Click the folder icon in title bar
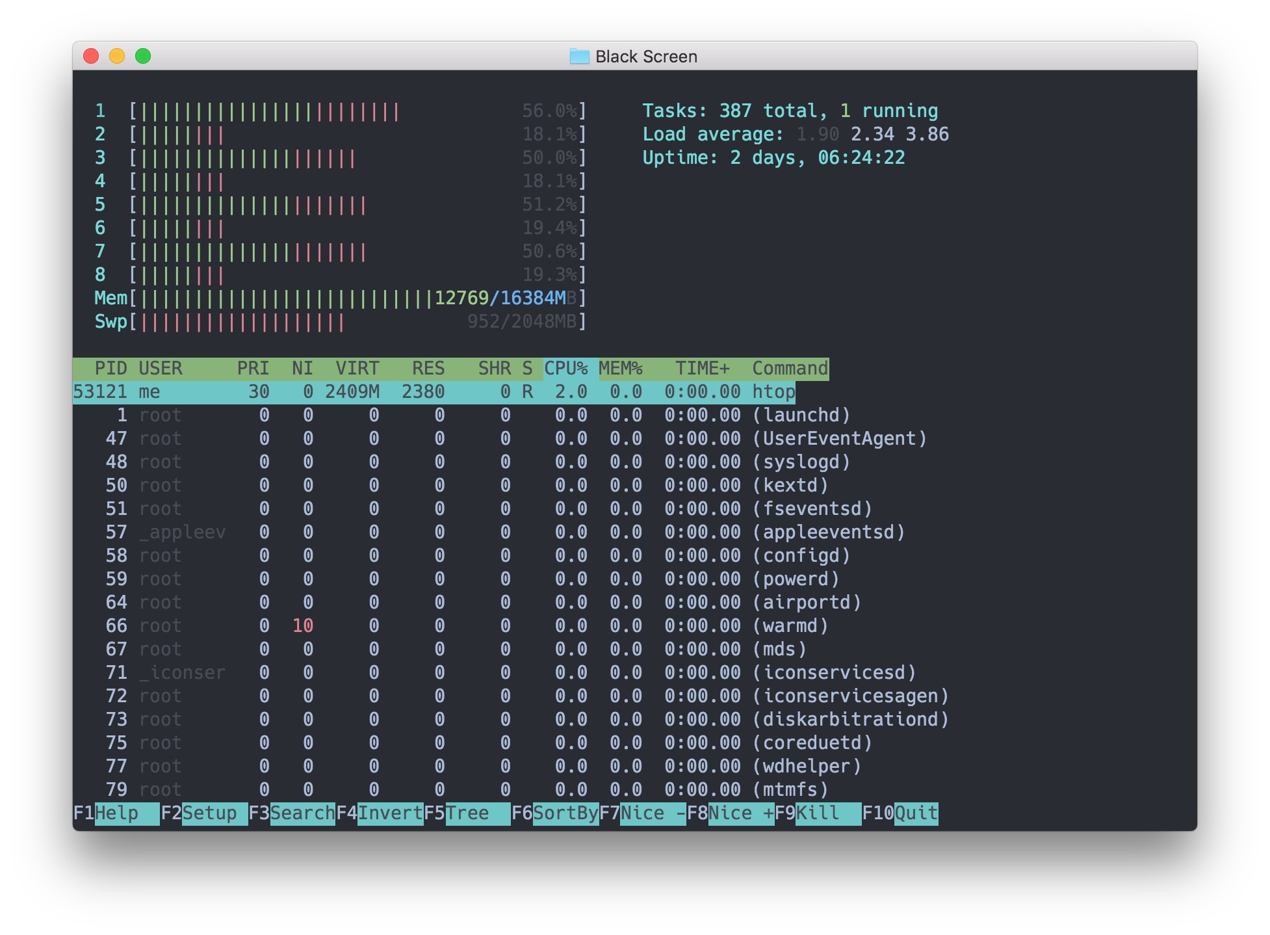 578,57
